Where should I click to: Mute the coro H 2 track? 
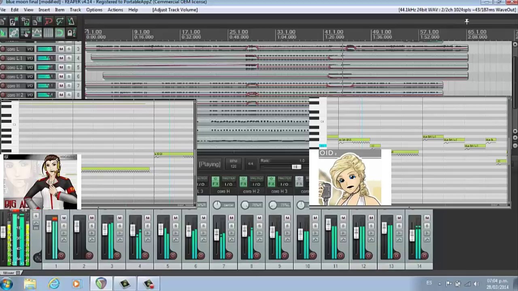pos(61,95)
